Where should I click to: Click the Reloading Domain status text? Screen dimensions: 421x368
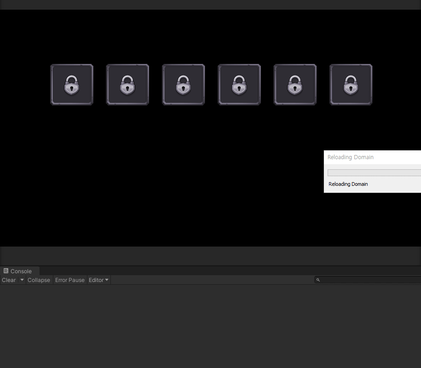click(348, 184)
